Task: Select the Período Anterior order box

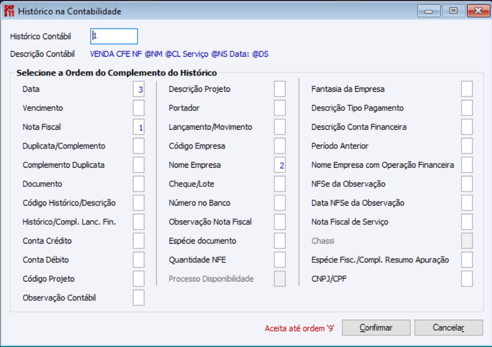Action: point(467,146)
